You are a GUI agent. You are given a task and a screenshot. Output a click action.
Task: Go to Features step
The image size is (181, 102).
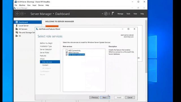point(43,56)
